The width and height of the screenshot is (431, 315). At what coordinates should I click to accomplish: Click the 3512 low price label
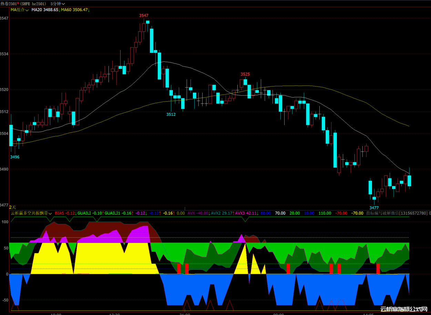[171, 114]
